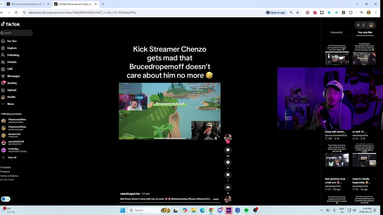Expand the Company footer section
This screenshot has width=383, height=215.
(x=6, y=168)
